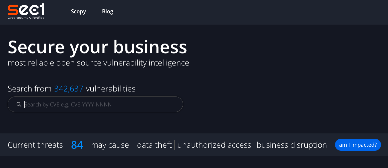The height and width of the screenshot is (168, 388).
Task: Click the 342,637 vulnerabilities count
Action: tap(69, 89)
